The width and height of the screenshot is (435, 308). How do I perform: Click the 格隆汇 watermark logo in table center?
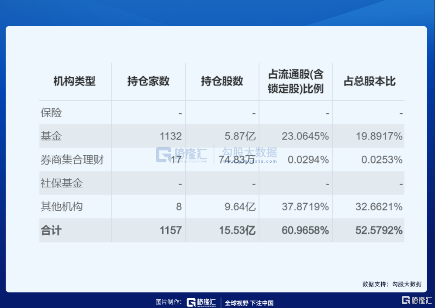[181, 155]
